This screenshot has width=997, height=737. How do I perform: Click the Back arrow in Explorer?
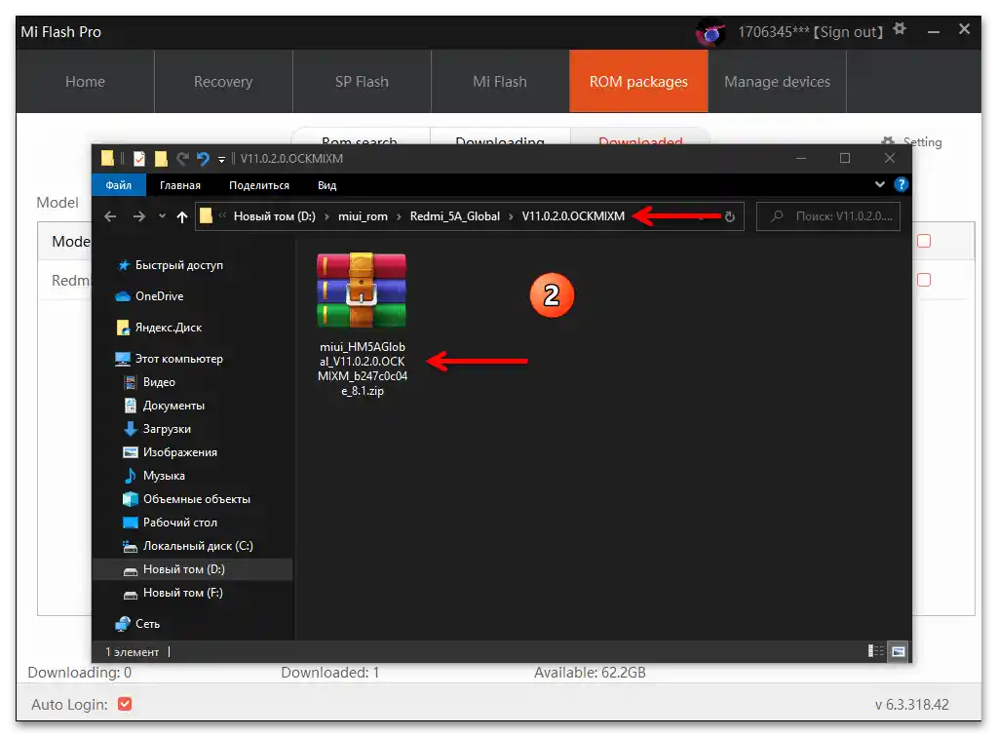tap(110, 216)
